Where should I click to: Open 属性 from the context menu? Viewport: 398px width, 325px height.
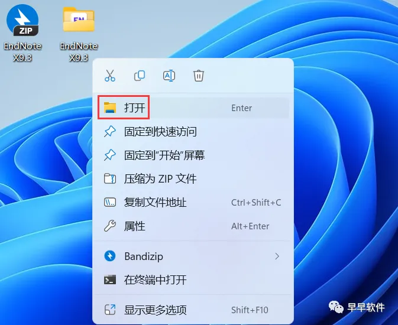pos(193,226)
